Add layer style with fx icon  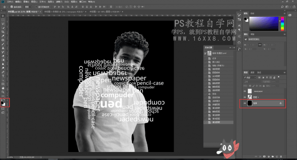pos(260,157)
